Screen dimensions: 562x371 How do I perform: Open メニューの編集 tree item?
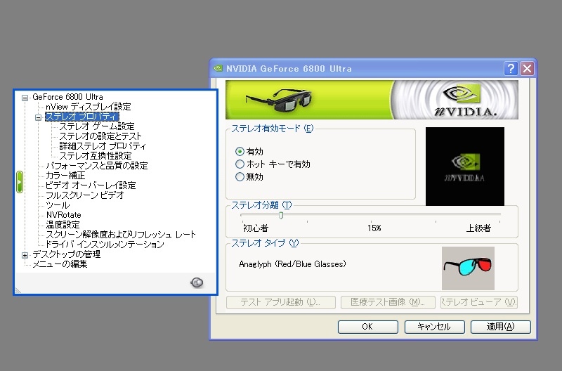[x=60, y=264]
